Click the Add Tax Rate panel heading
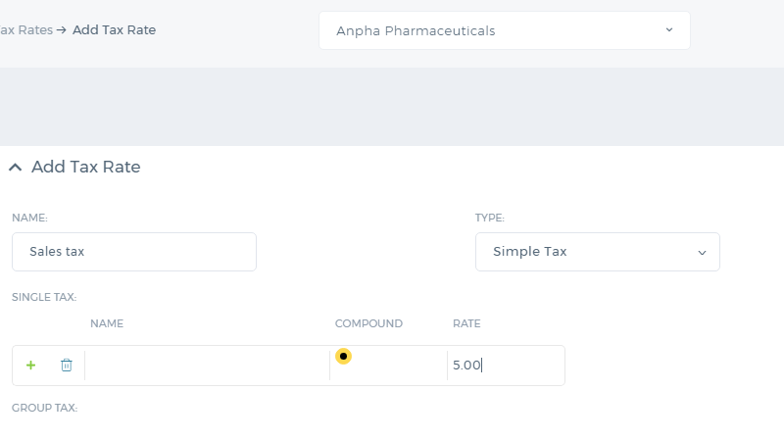The height and width of the screenshot is (440, 784). (86, 167)
